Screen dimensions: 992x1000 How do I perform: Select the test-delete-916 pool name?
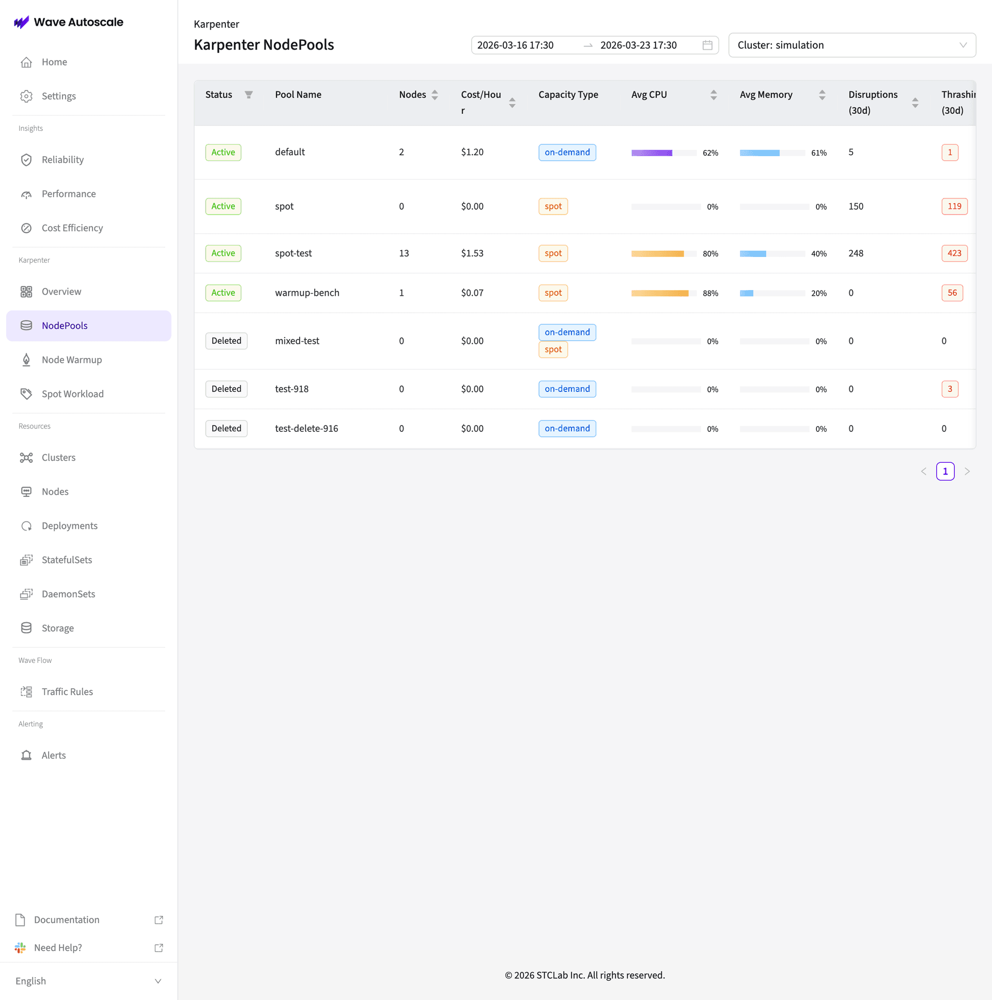pyautogui.click(x=306, y=429)
